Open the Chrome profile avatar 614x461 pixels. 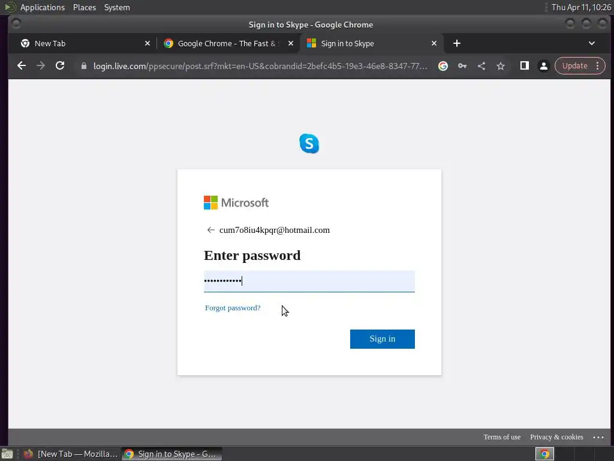pyautogui.click(x=543, y=66)
